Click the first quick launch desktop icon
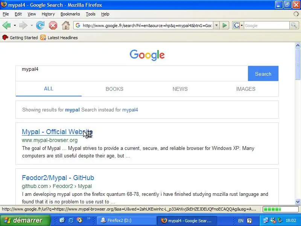The image size is (301, 226). pos(62,220)
